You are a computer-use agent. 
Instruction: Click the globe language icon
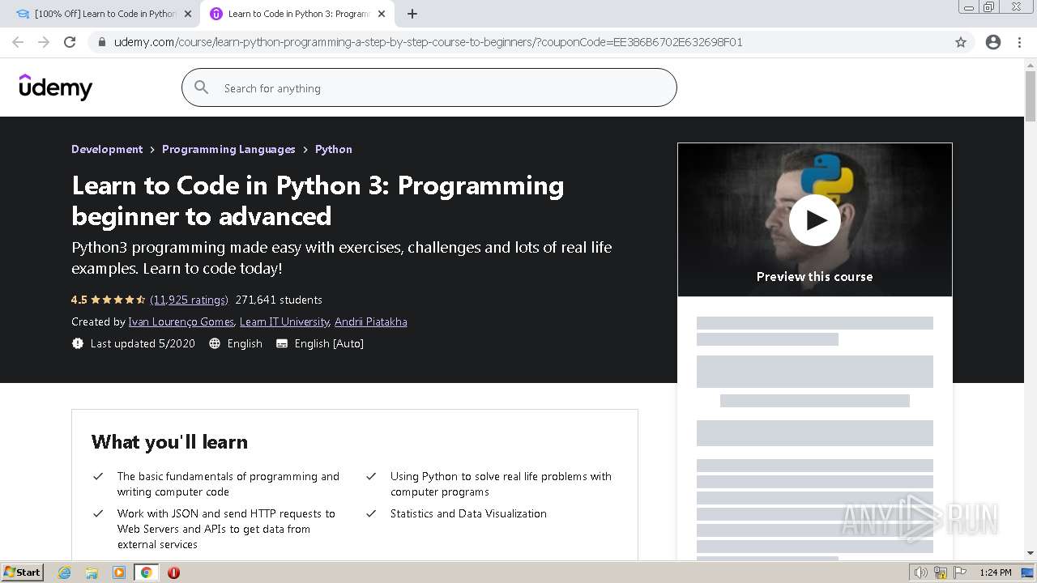[x=215, y=343]
